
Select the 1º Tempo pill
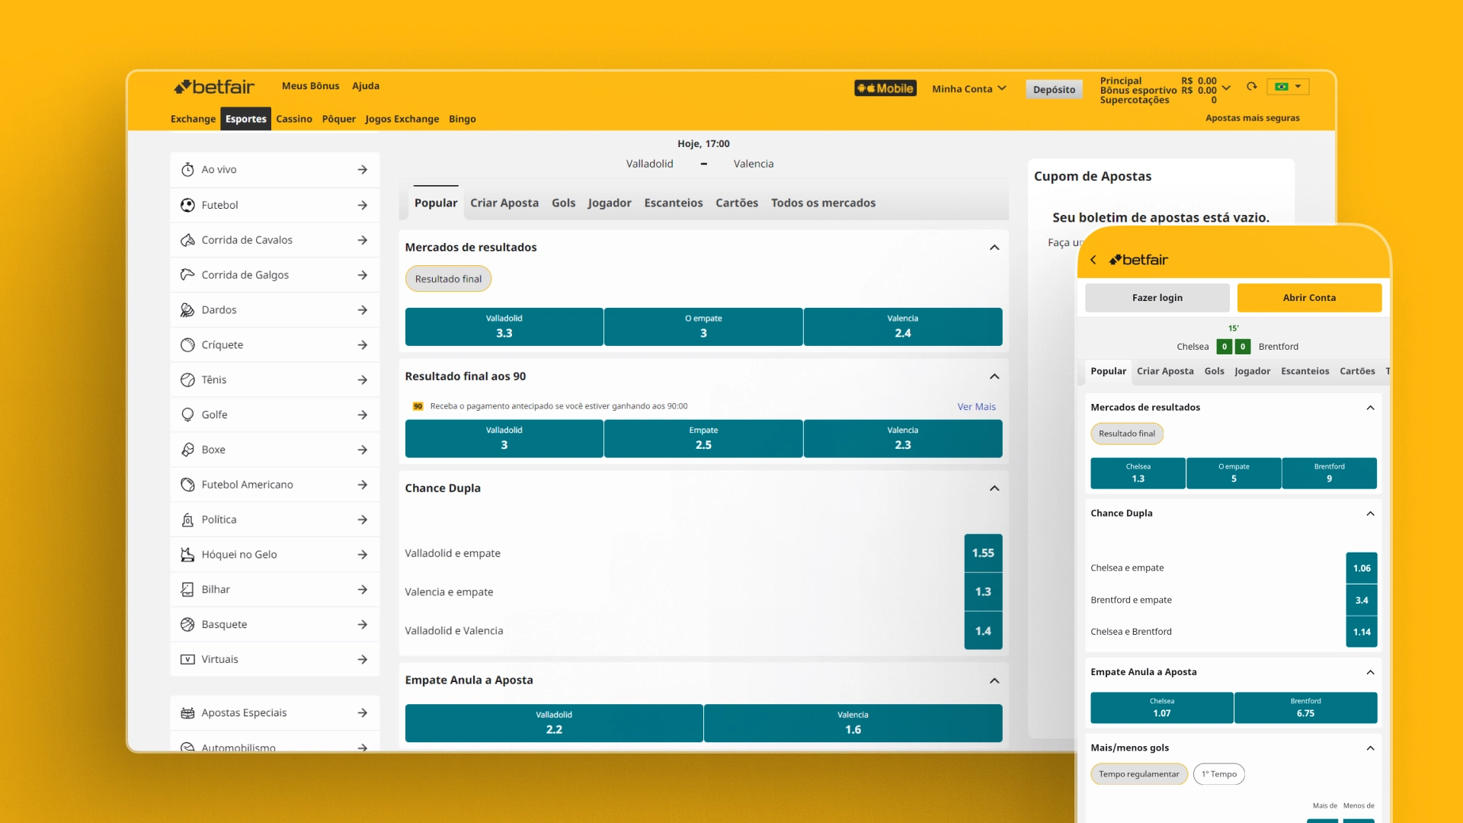tap(1219, 774)
